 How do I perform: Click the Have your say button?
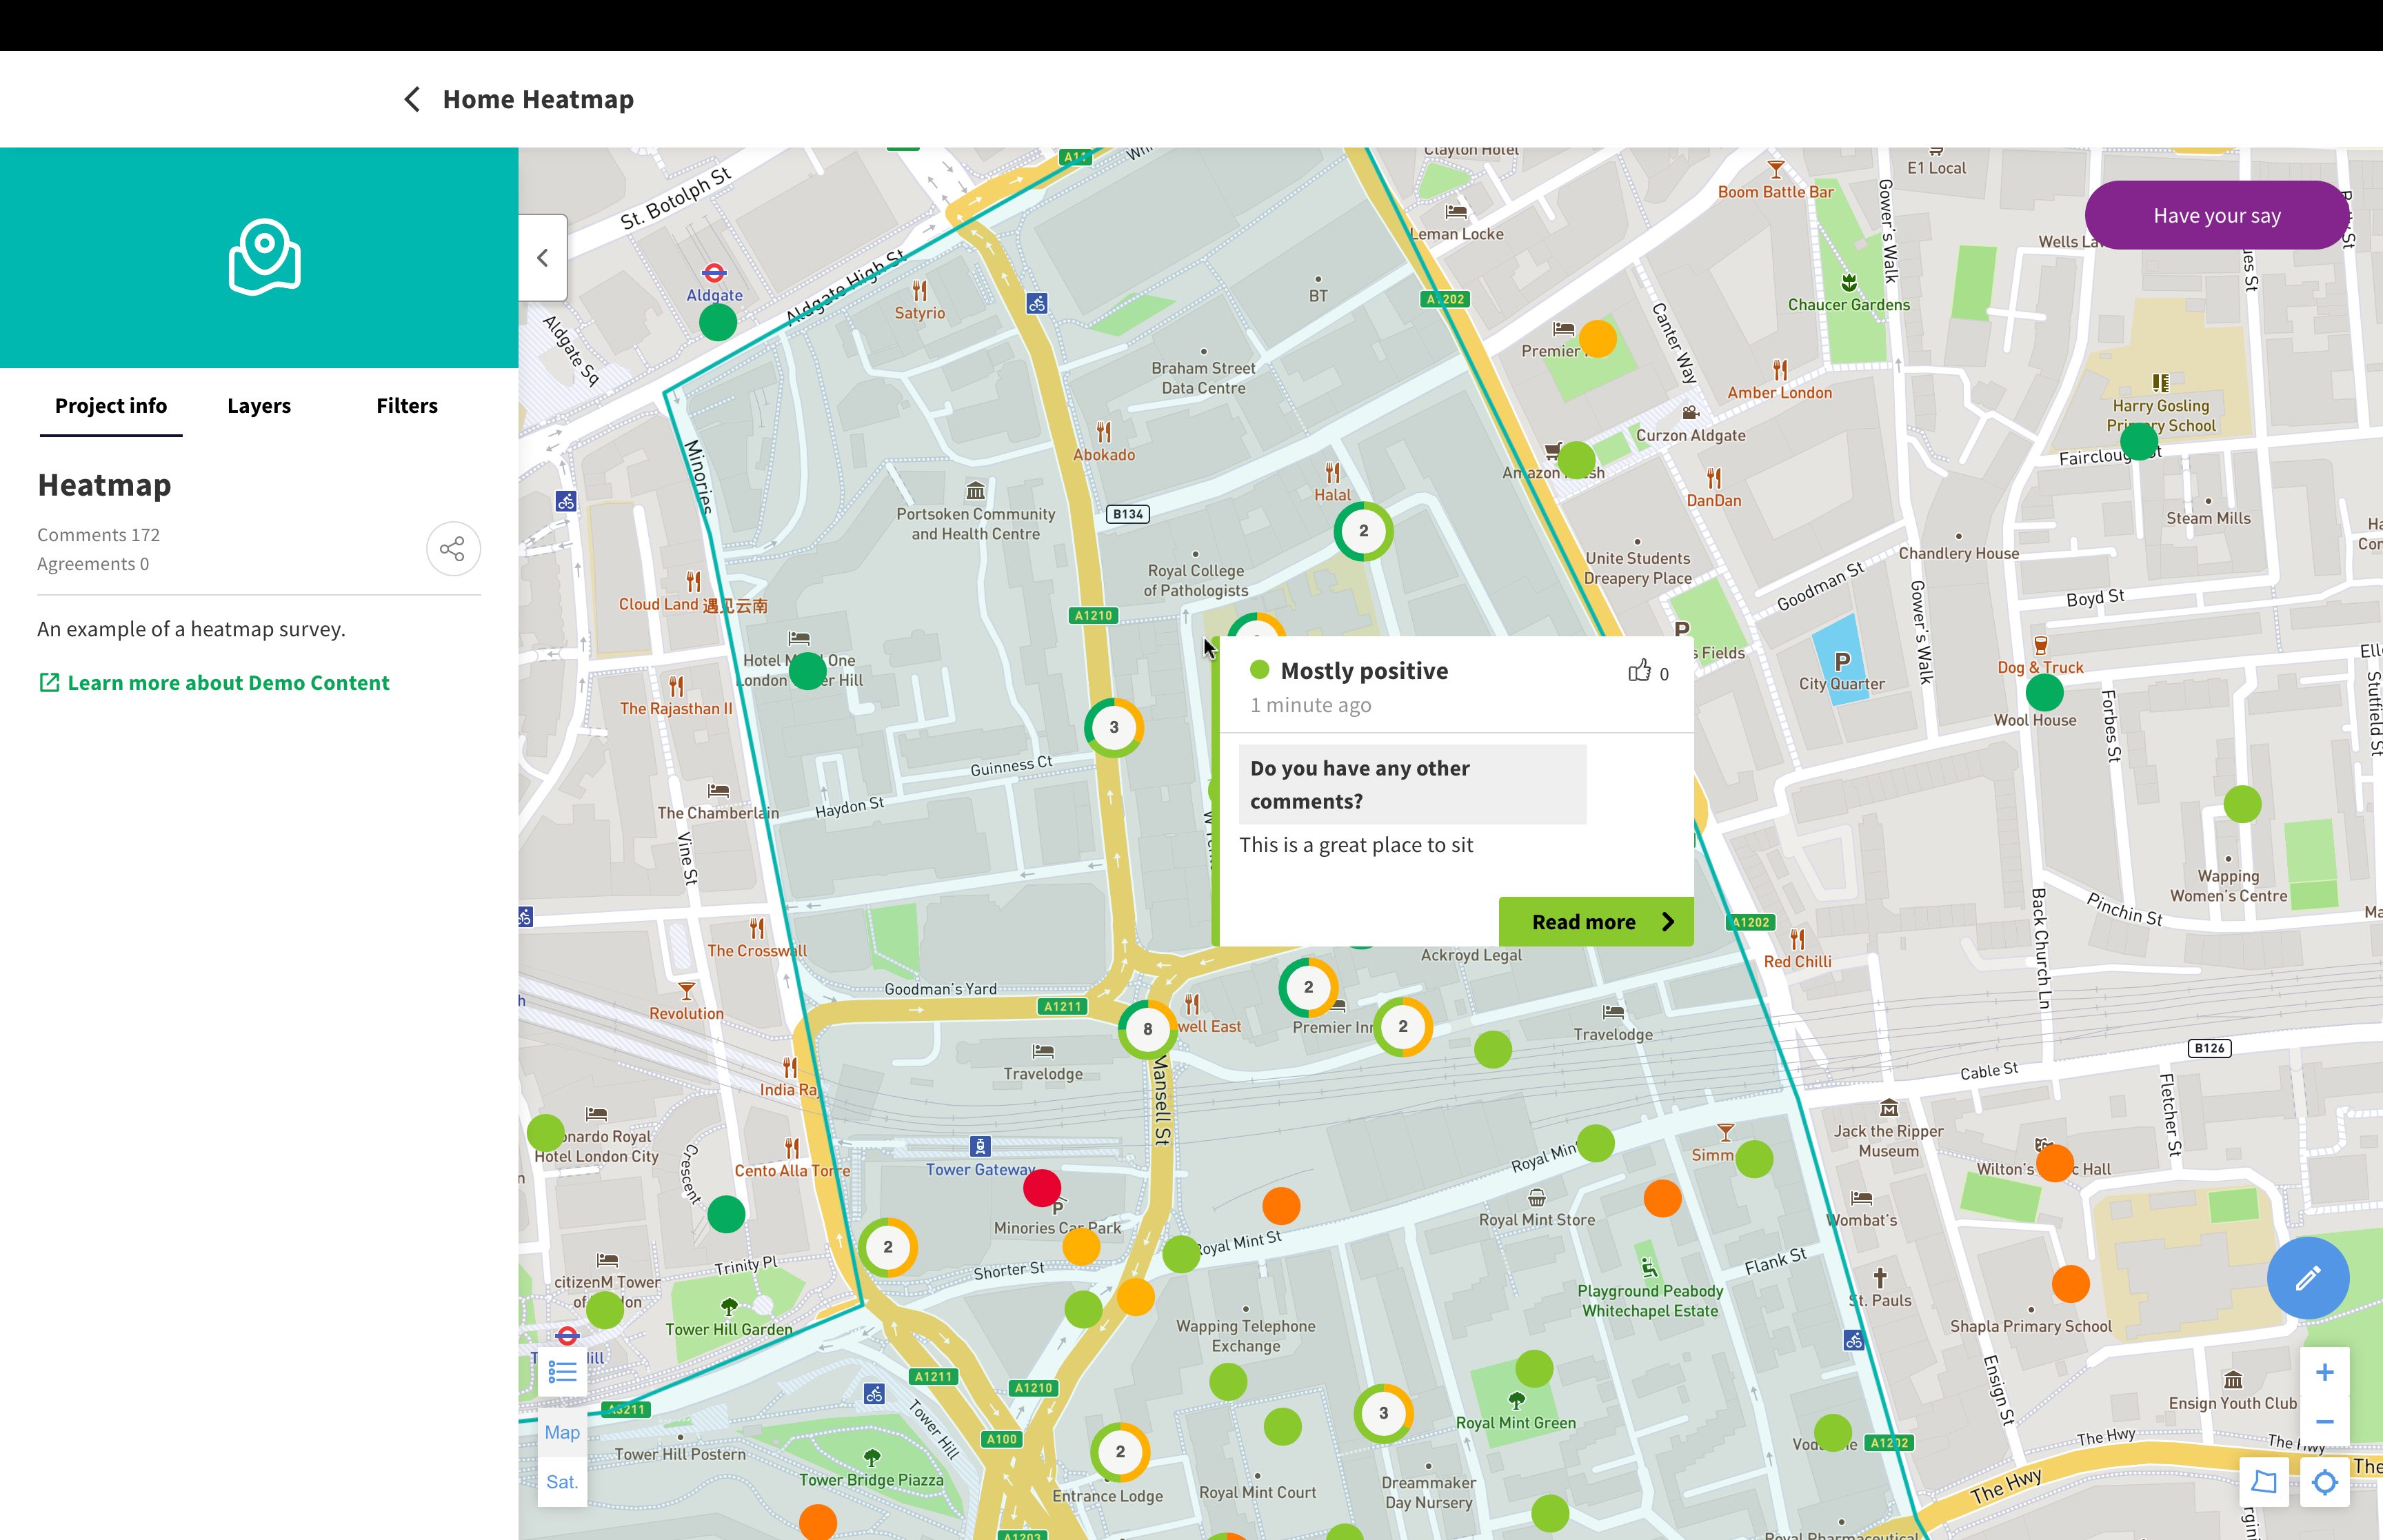click(x=2216, y=216)
